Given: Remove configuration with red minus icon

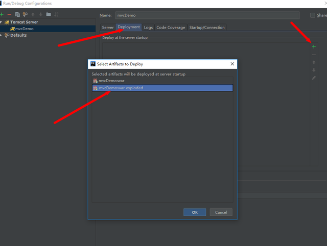Looking at the screenshot, I should 9,15.
